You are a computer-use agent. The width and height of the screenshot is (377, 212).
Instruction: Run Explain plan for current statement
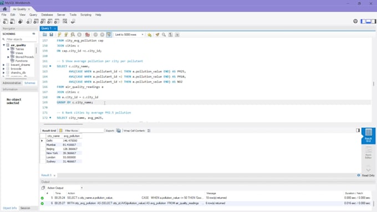coord(73,34)
